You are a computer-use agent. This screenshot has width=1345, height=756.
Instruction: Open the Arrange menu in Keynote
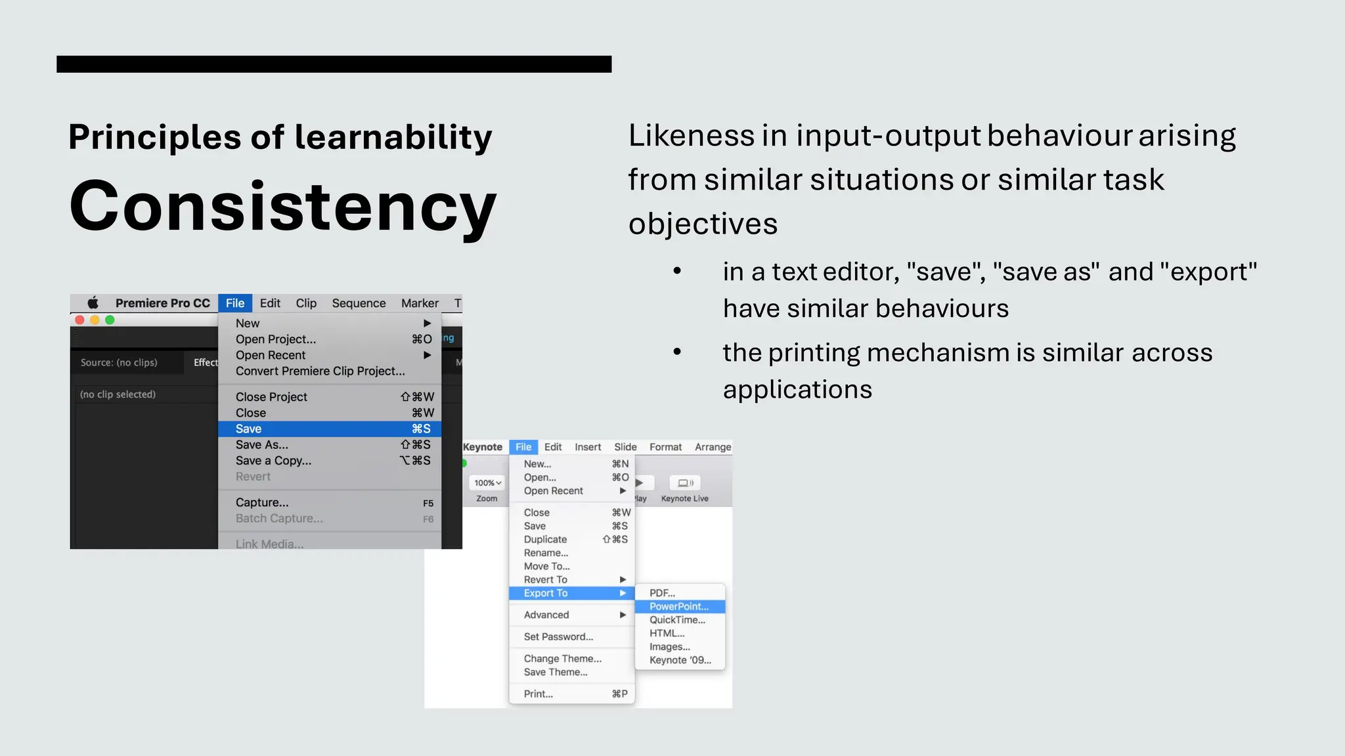click(x=713, y=447)
